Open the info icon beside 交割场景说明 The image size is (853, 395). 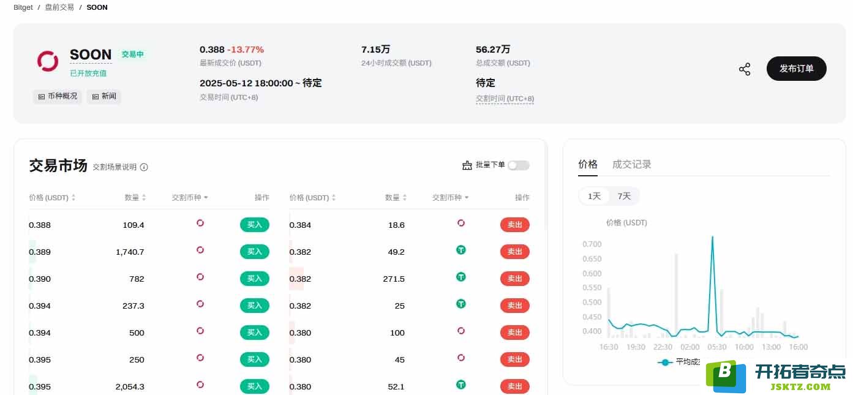[x=144, y=167]
